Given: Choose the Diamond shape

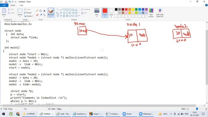Looking at the screenshot, I should pyautogui.click(x=61, y=13).
